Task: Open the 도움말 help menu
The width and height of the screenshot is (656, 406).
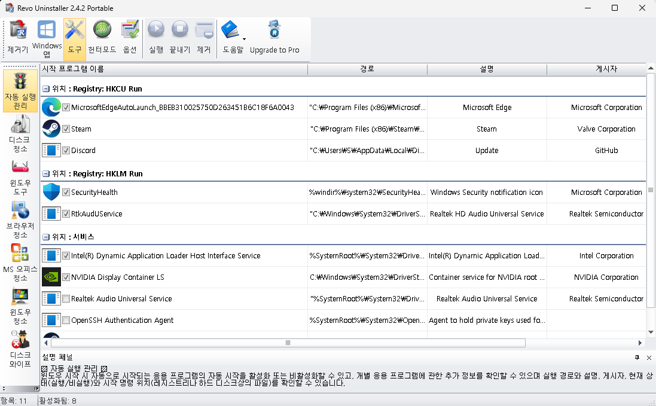Action: 232,36
